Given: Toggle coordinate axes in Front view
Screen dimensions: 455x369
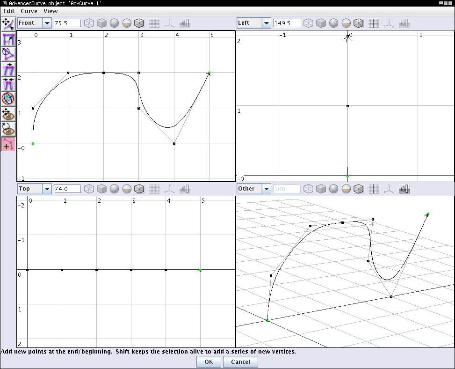Looking at the screenshot, I should tap(169, 23).
